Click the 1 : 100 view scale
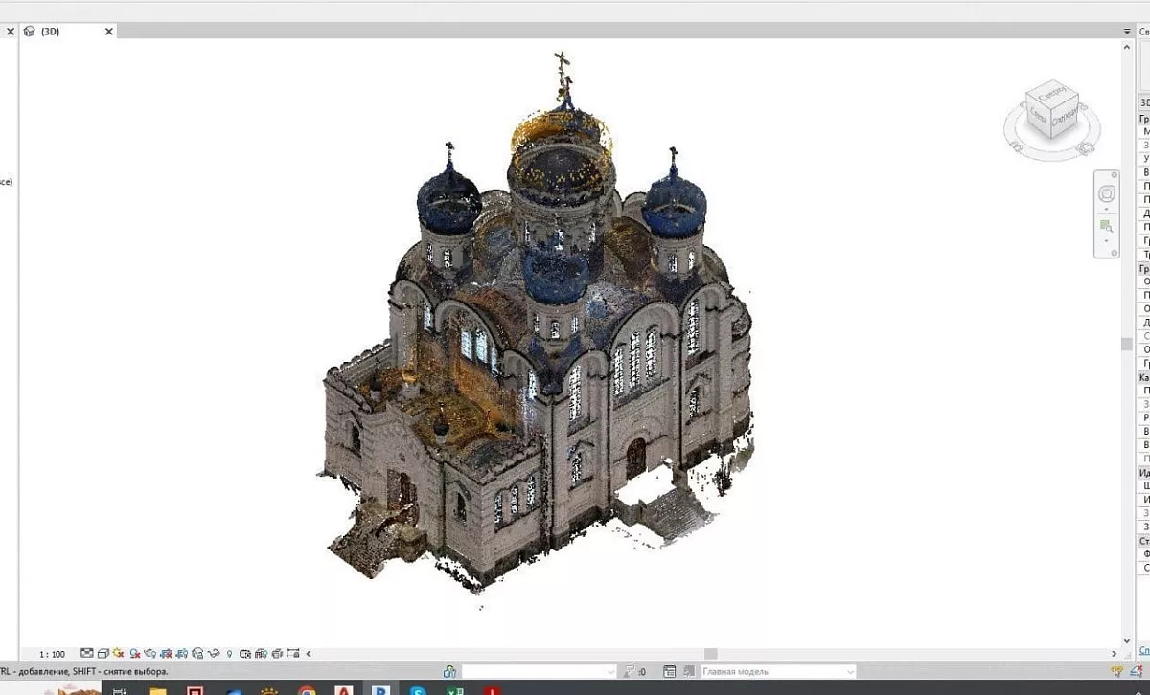Viewport: 1150px width, 695px height. coord(52,654)
